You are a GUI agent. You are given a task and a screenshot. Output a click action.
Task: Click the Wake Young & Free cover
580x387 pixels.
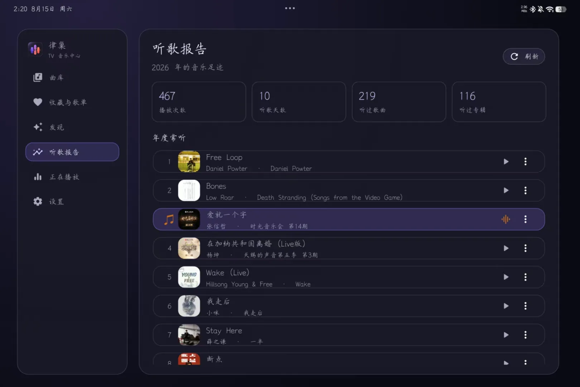click(x=189, y=277)
